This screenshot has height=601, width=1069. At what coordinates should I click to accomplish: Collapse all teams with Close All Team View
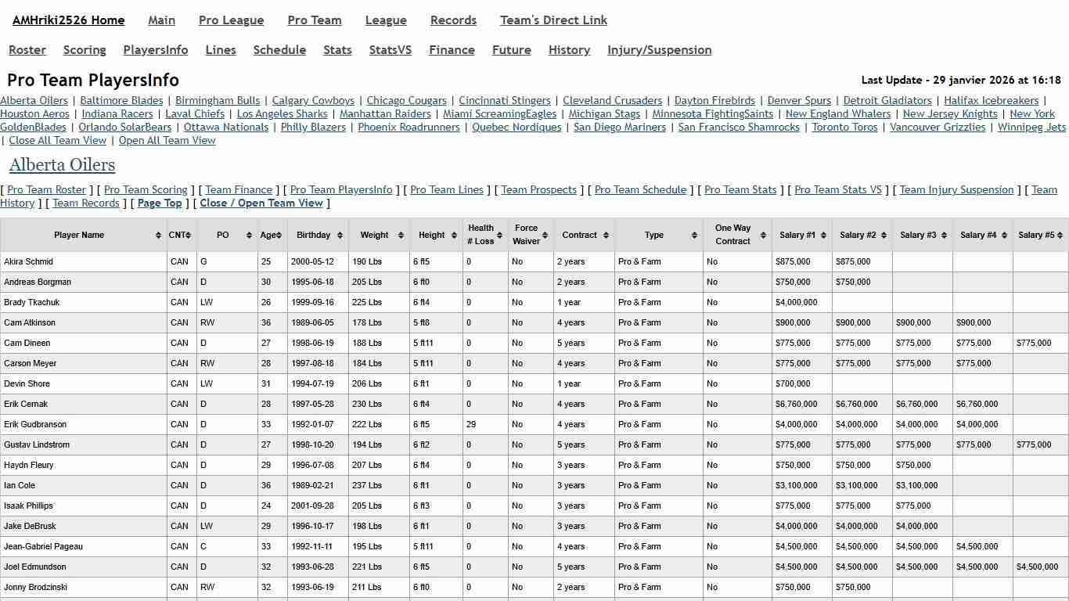pos(57,140)
